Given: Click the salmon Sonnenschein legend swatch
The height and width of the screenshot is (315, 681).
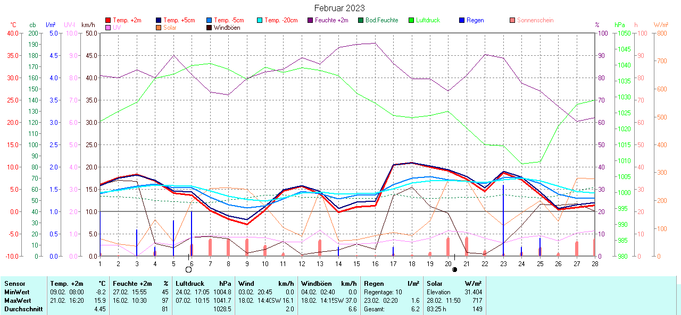Looking at the screenshot, I should 512,20.
